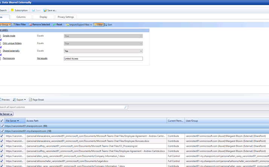The height and width of the screenshot is (167, 269).
Task: Toggle select-all checkbox in table header
Action: tap(2, 121)
